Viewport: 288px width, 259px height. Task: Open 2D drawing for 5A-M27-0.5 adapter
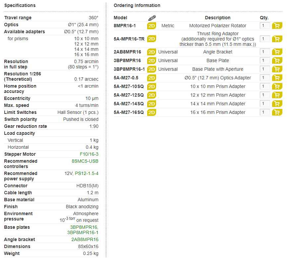pyautogui.click(x=151, y=78)
